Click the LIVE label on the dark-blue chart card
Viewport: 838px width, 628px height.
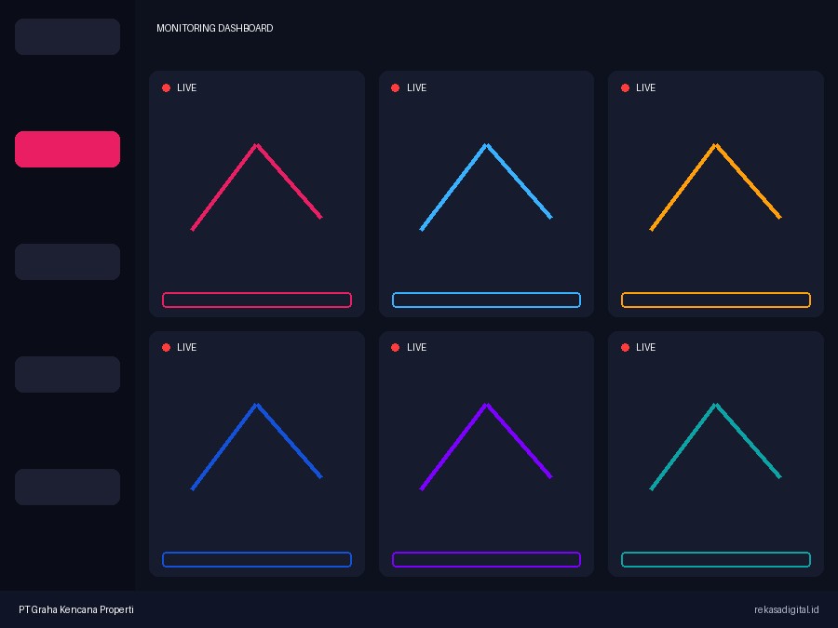(x=186, y=348)
